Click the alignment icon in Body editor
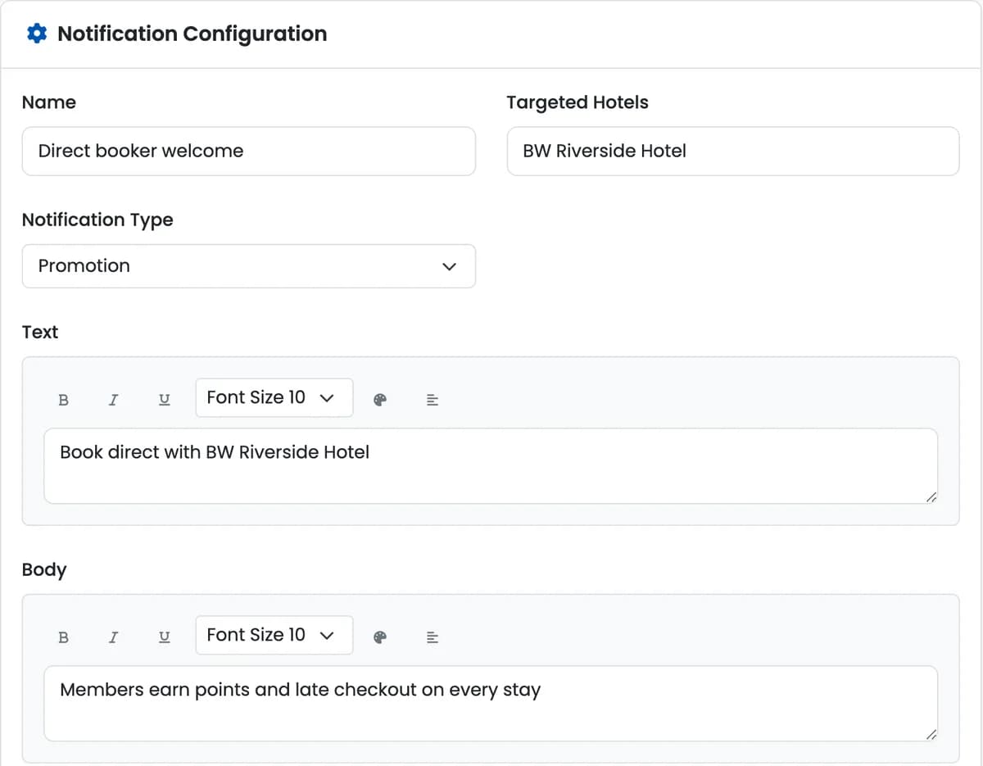The image size is (983, 766). 433,637
